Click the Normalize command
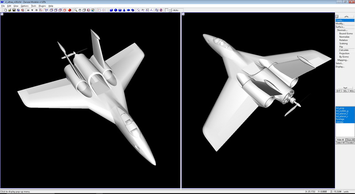Image resolution: width=355 pixels, height=194 pixels. click(x=344, y=37)
